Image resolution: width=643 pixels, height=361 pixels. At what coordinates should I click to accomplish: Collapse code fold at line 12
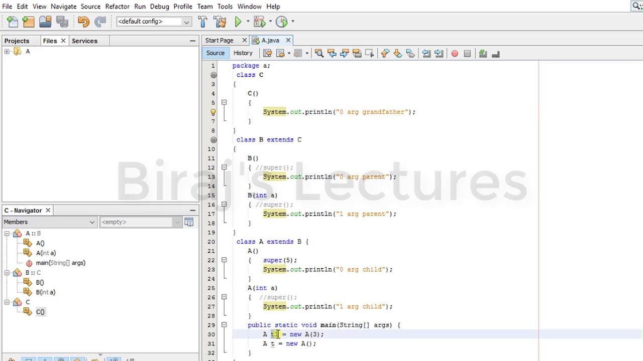coord(224,167)
